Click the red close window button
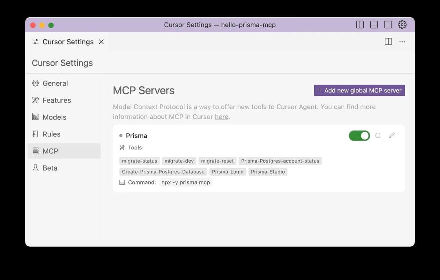 pyautogui.click(x=33, y=25)
